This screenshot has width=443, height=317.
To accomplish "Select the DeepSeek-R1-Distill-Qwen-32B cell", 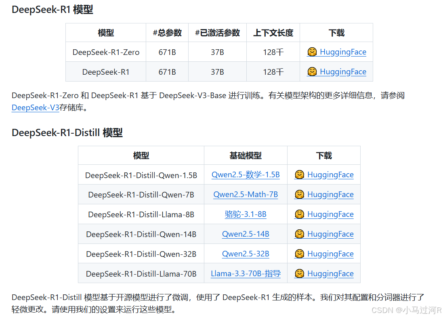I will tap(141, 254).
